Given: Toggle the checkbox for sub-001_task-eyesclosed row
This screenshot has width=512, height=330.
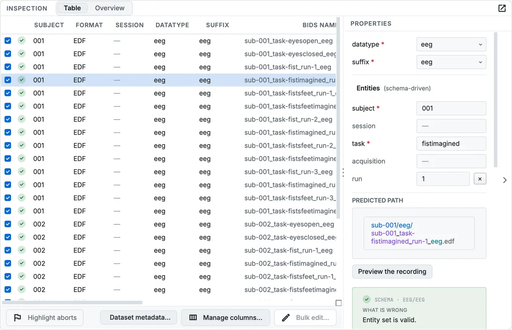Looking at the screenshot, I should tap(8, 53).
